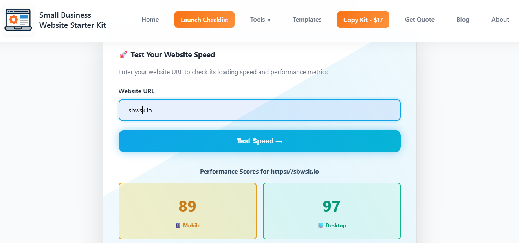This screenshot has height=243, width=519.
Task: Open the Blog page from the navigation
Action: (x=463, y=19)
